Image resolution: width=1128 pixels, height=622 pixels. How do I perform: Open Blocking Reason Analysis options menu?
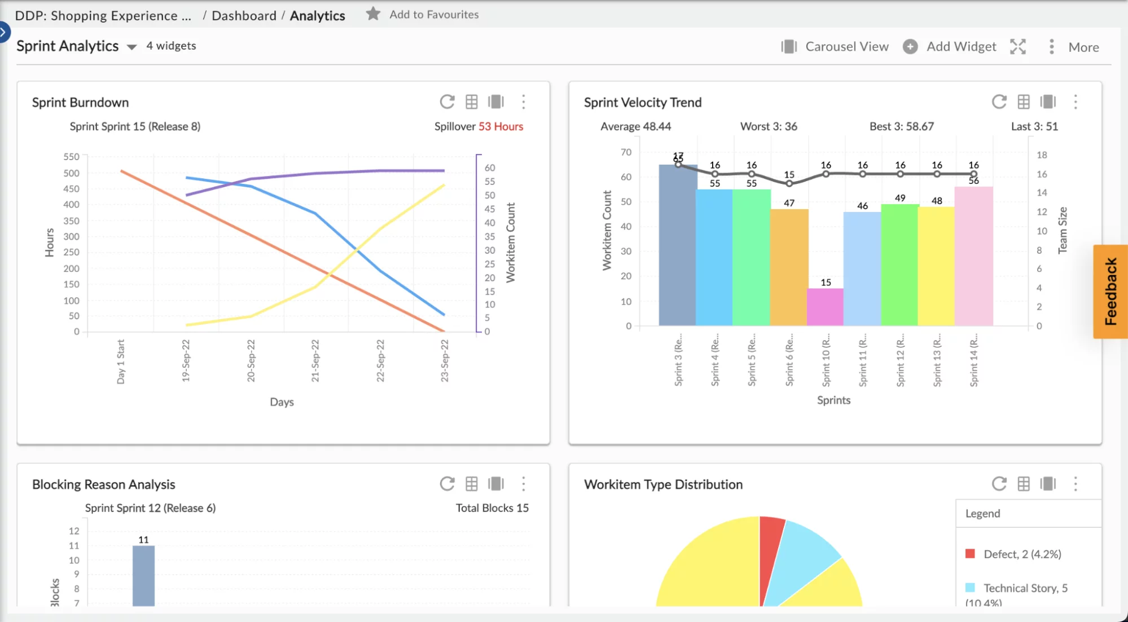[x=524, y=484]
